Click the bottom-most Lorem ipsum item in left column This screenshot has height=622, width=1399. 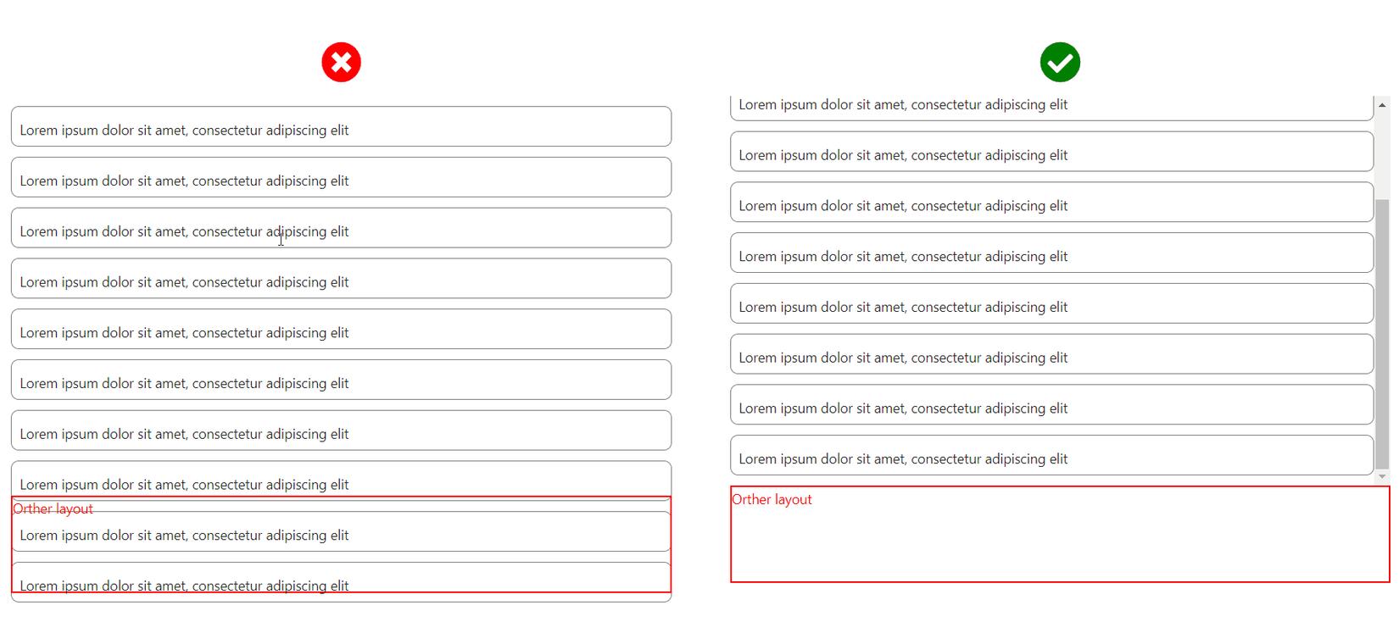point(341,597)
